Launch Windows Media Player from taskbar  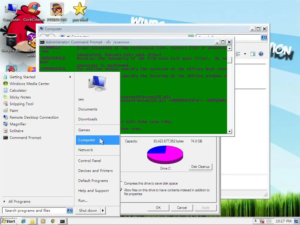(43, 221)
